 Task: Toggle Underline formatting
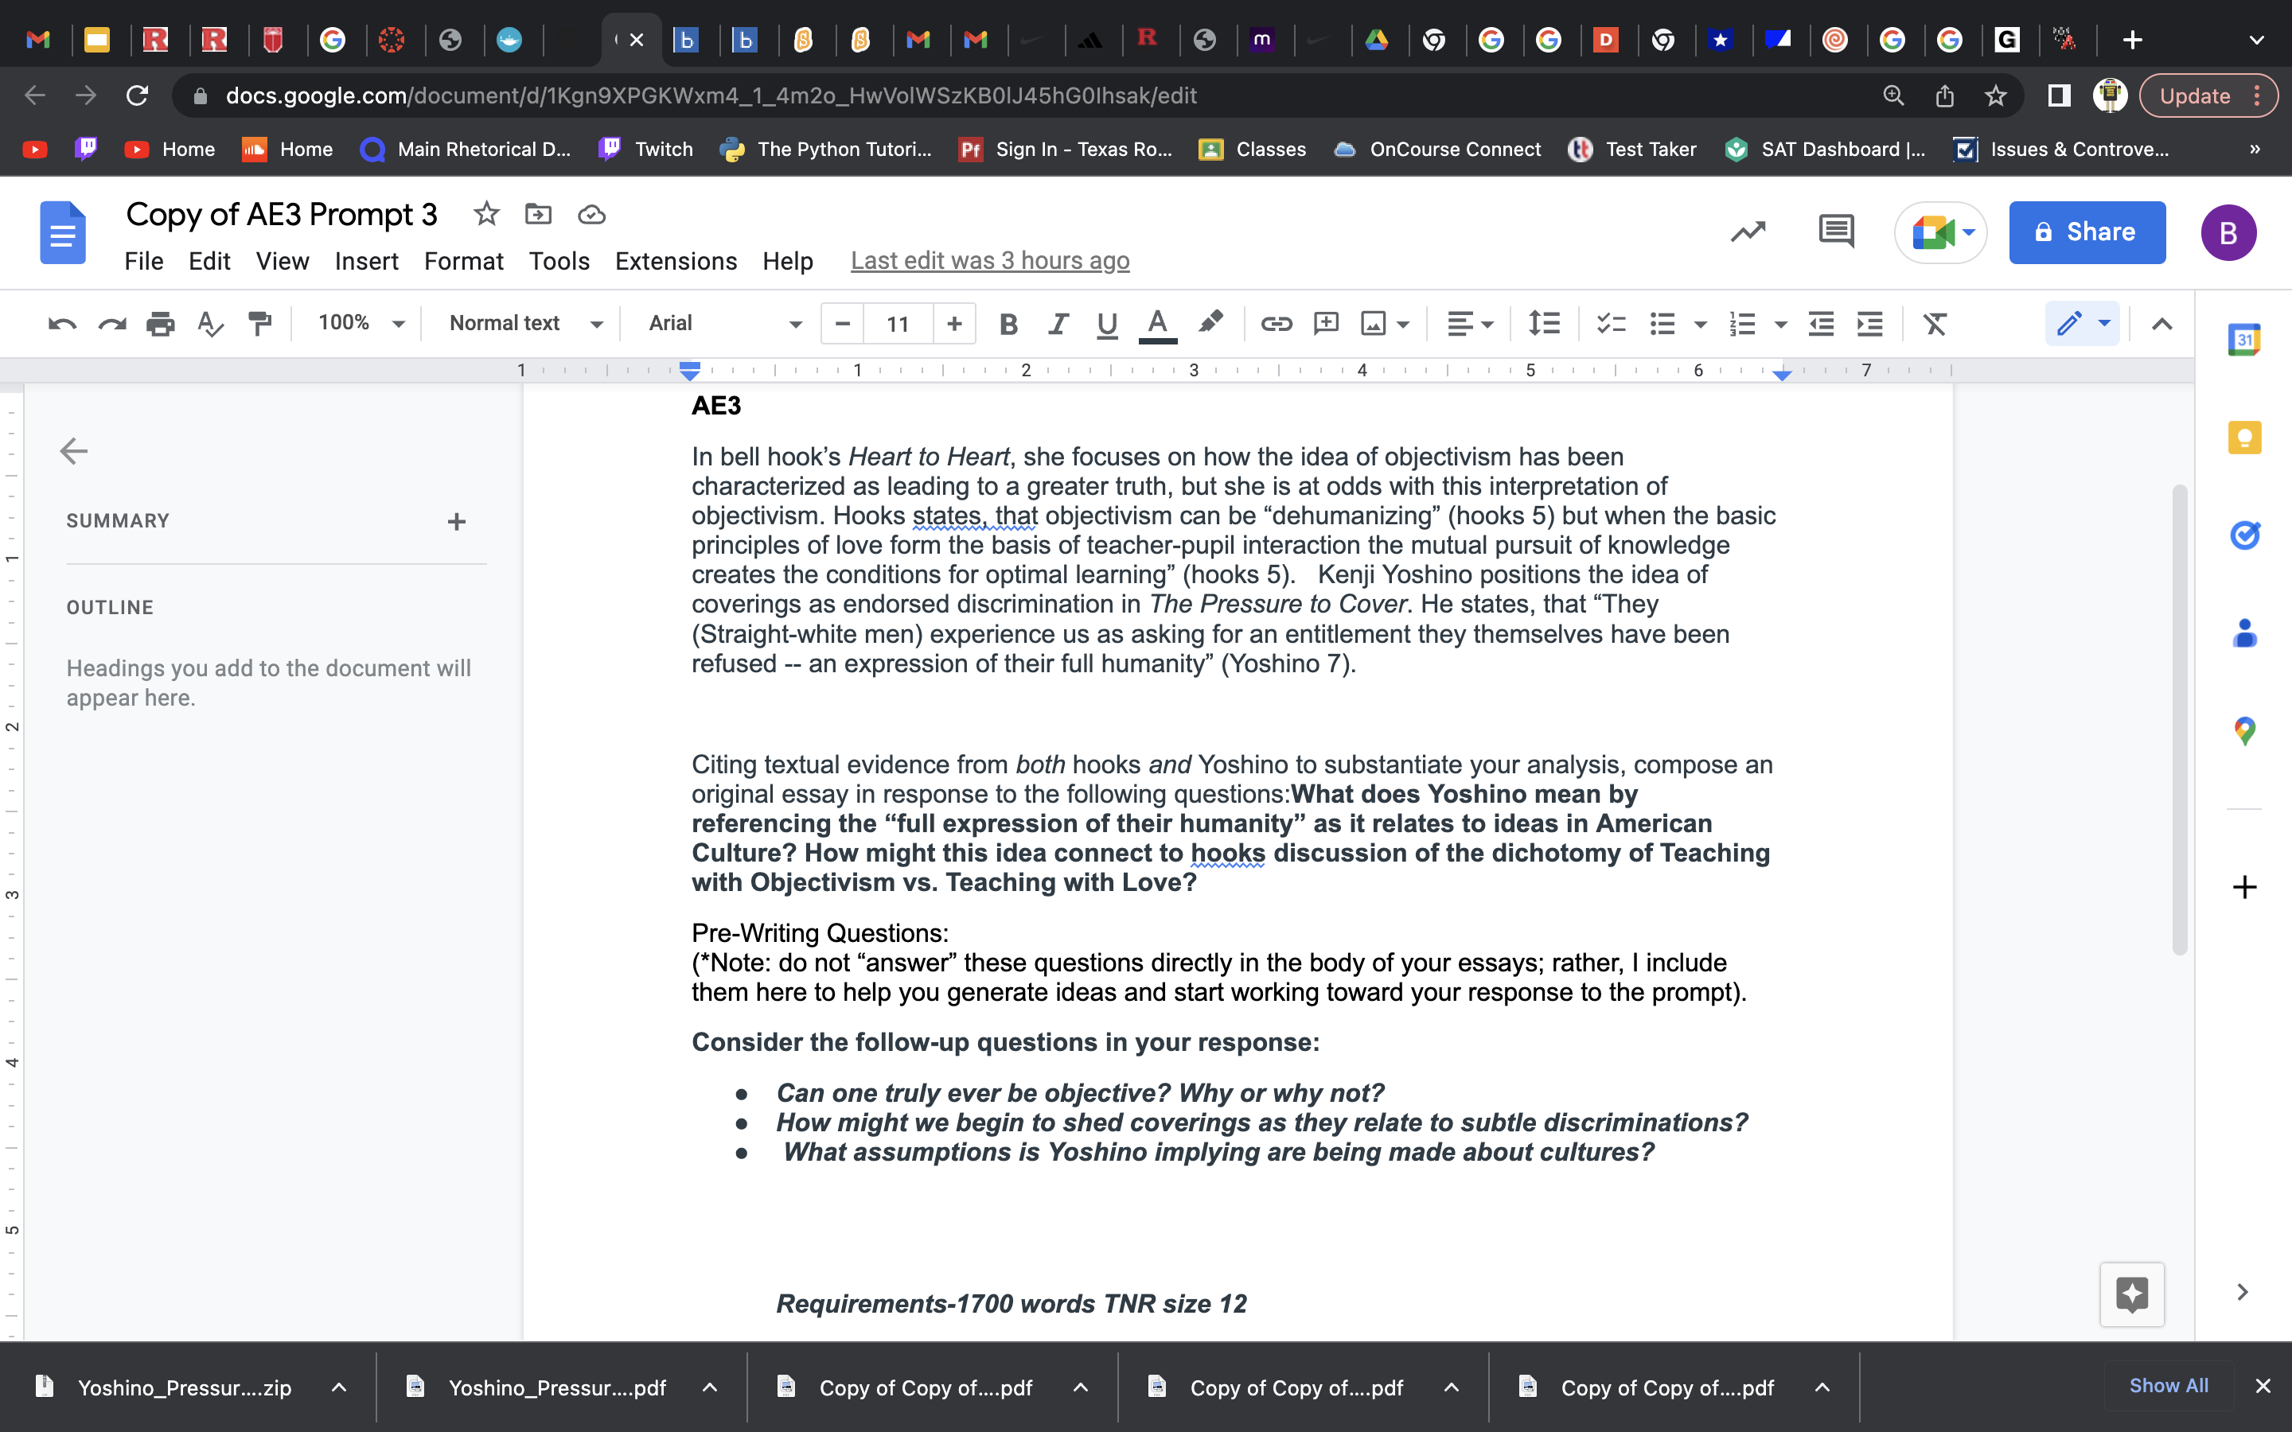tap(1107, 323)
